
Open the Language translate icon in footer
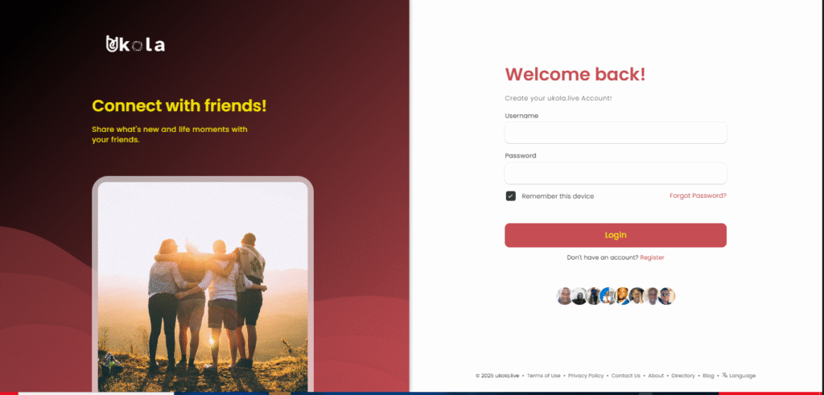[725, 375]
